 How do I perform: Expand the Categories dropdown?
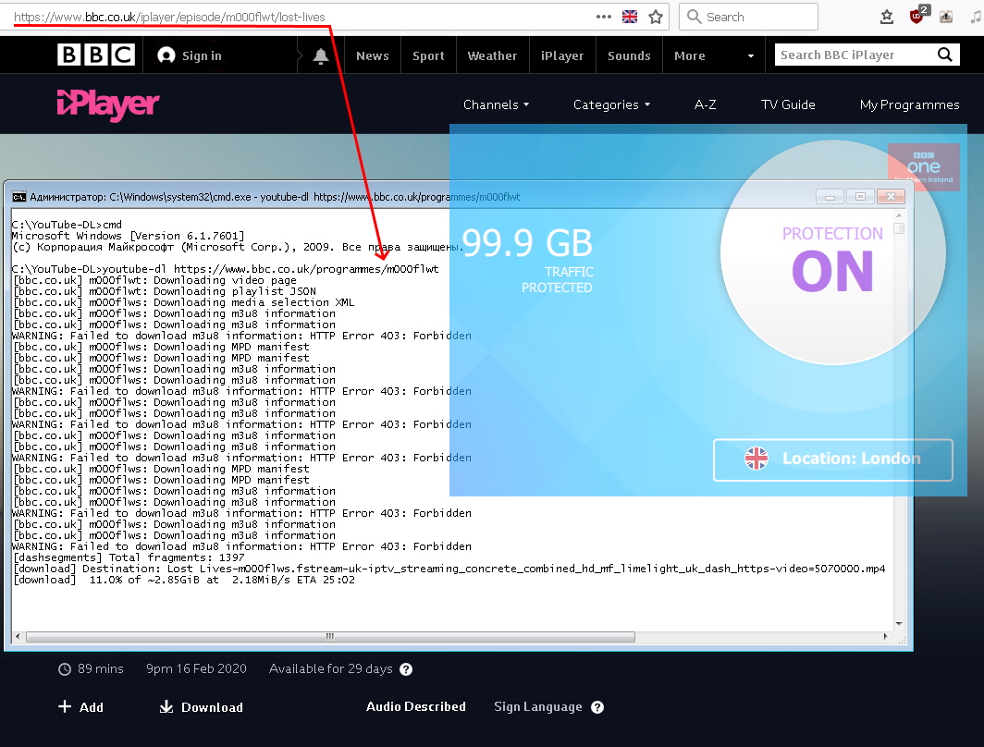pos(611,104)
